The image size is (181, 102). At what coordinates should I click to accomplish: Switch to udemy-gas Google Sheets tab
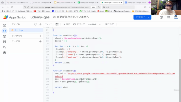tap(88, 3)
